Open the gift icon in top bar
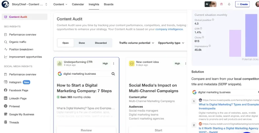 tap(221, 4)
